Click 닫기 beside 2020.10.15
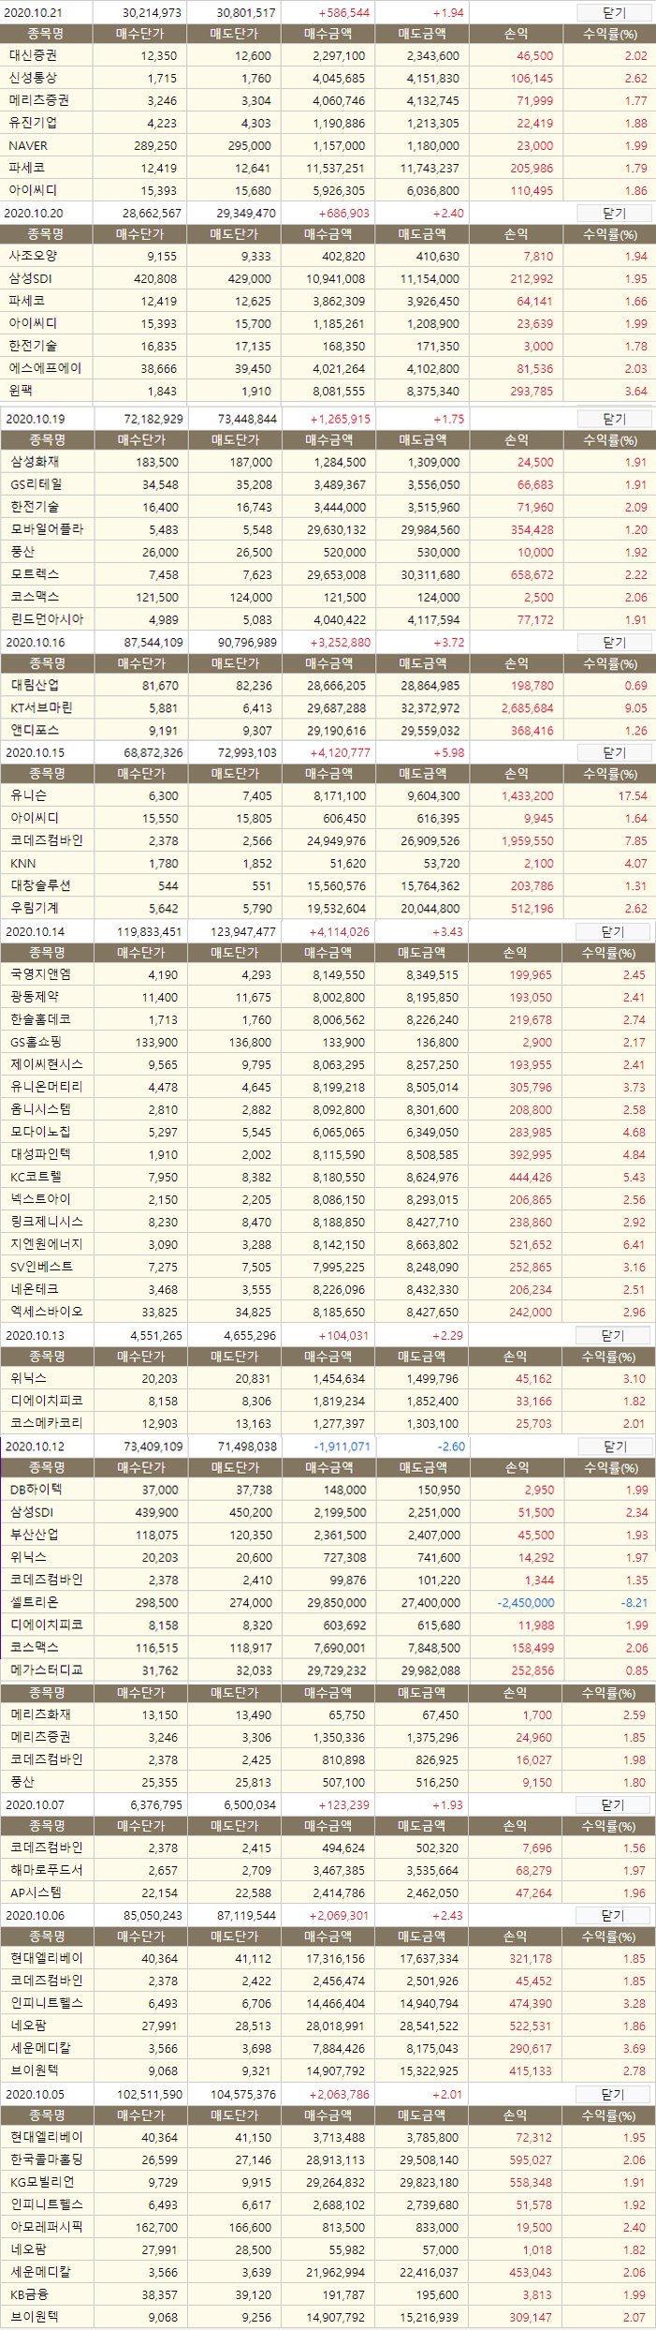The image size is (656, 2330). (x=614, y=752)
